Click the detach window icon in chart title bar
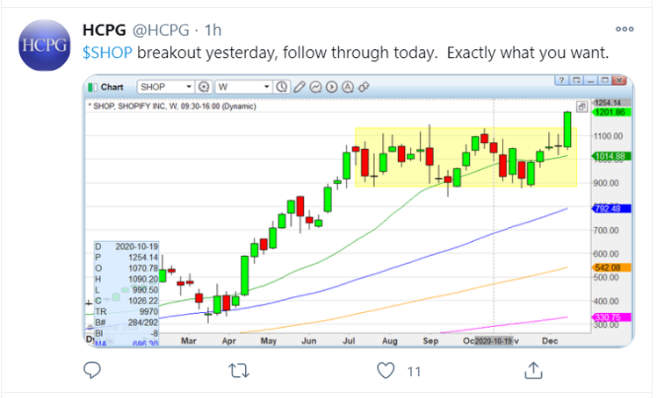The width and height of the screenshot is (657, 398). [576, 81]
